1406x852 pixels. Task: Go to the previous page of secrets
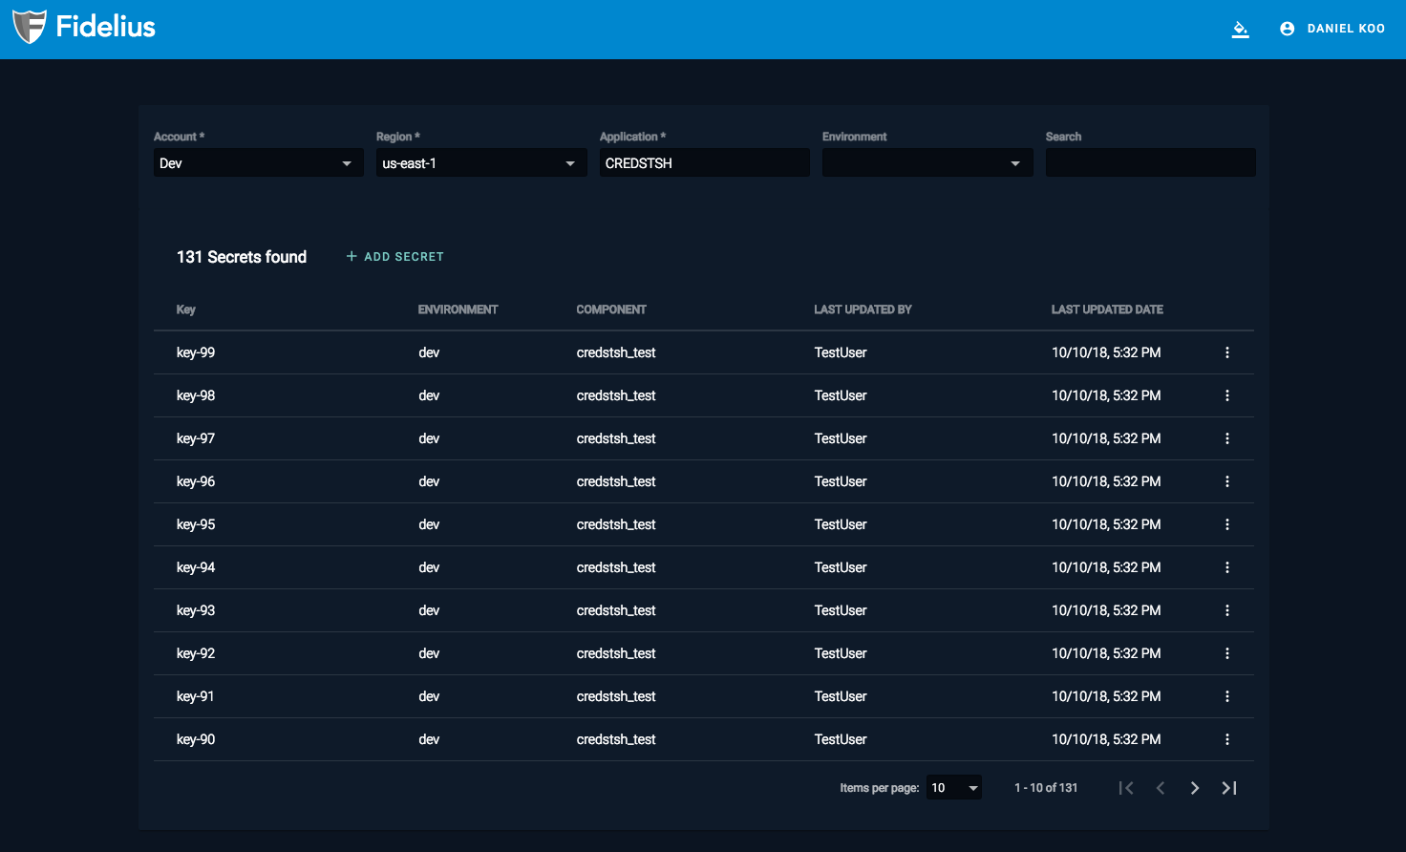[x=1161, y=788]
